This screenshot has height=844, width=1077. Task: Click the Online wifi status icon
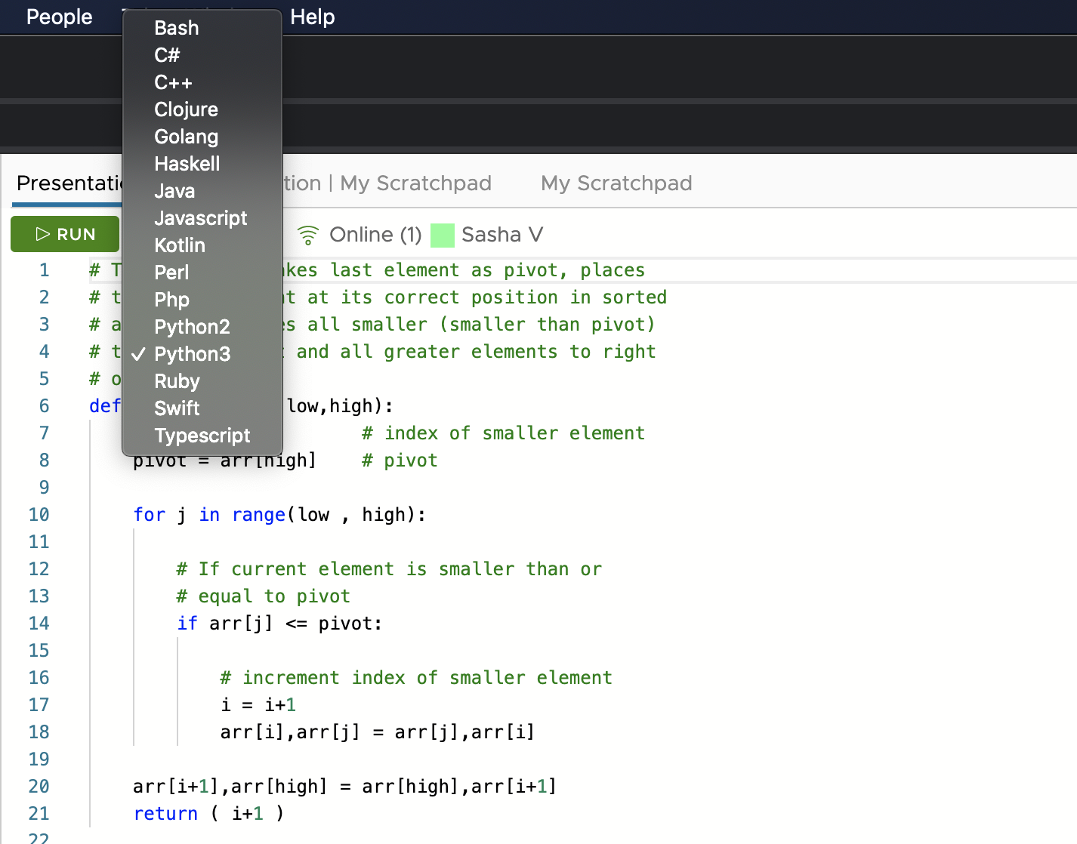[308, 236]
